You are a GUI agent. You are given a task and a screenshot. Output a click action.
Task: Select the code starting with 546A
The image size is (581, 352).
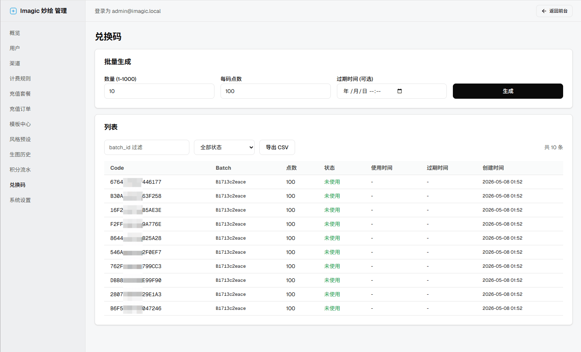136,252
